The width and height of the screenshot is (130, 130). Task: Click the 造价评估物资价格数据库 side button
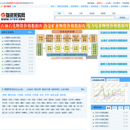(114, 72)
